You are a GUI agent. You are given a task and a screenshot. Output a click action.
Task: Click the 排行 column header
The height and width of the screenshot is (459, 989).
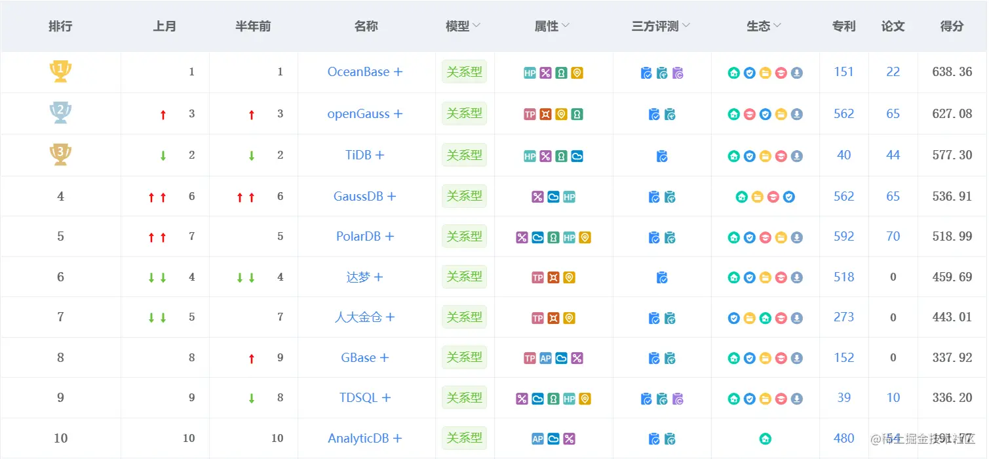coord(60,26)
